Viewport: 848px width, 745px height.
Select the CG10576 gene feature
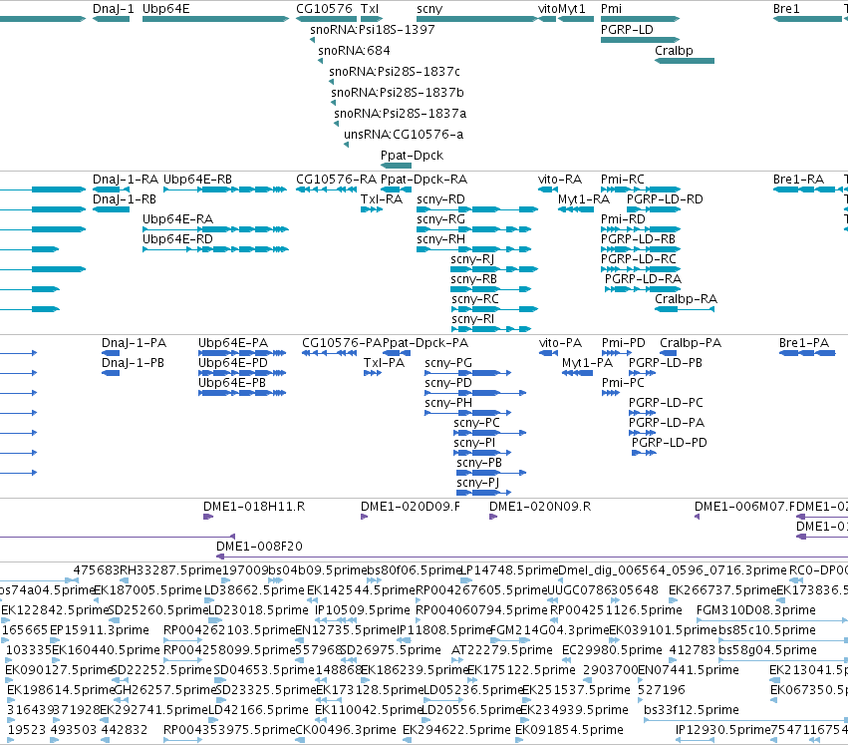point(326,19)
